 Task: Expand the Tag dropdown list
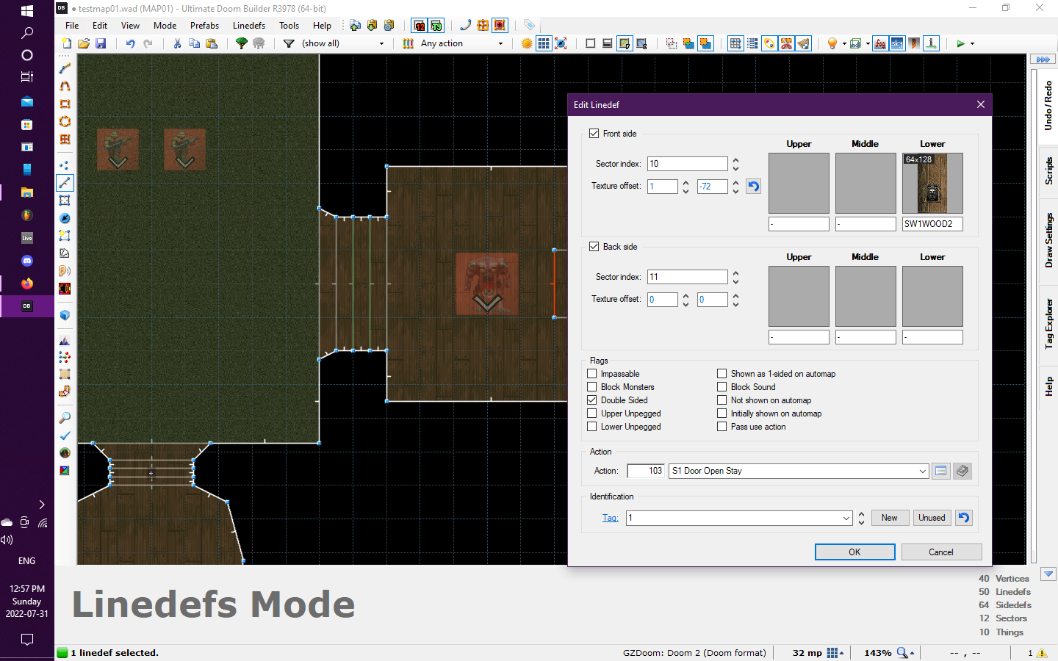(846, 518)
